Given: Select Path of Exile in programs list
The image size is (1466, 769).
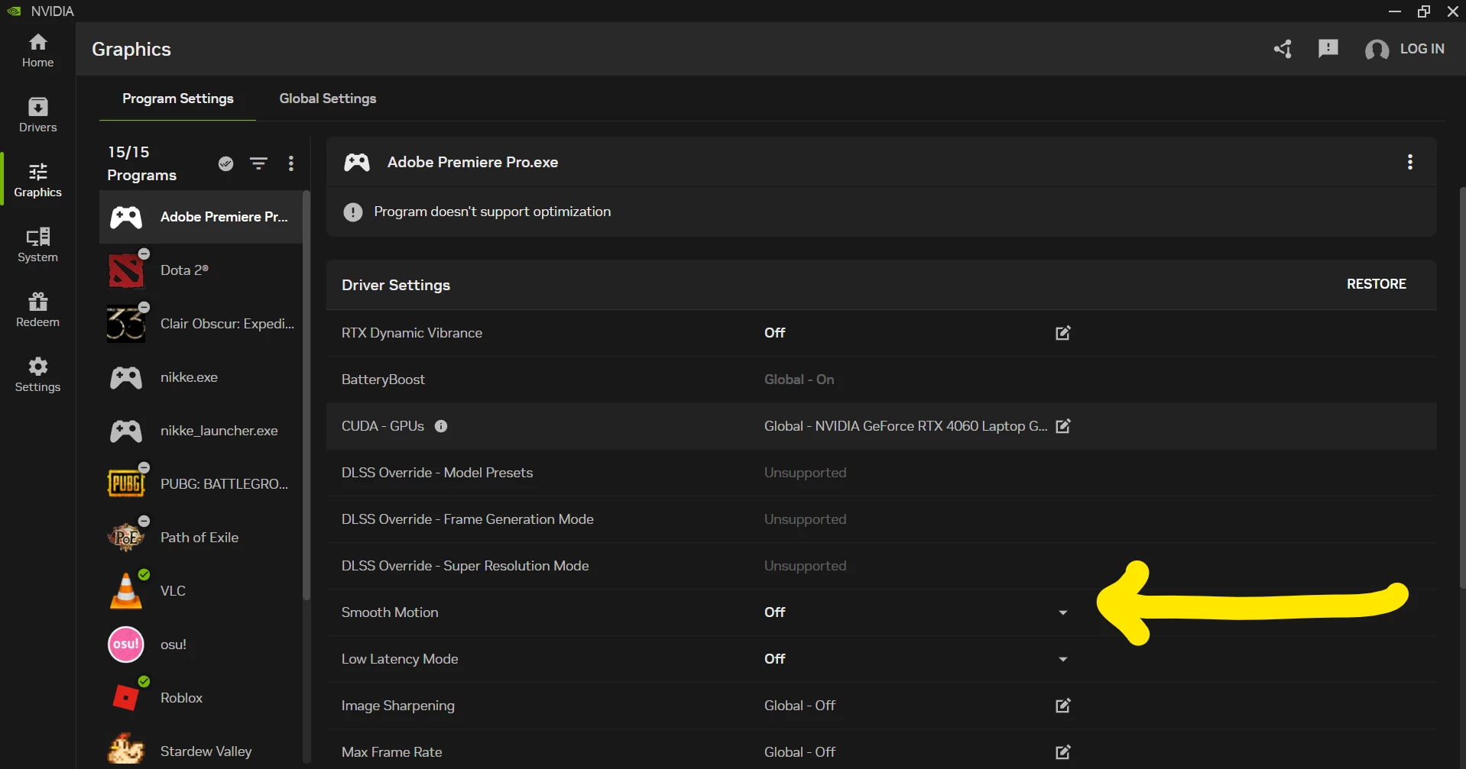Looking at the screenshot, I should [x=201, y=538].
